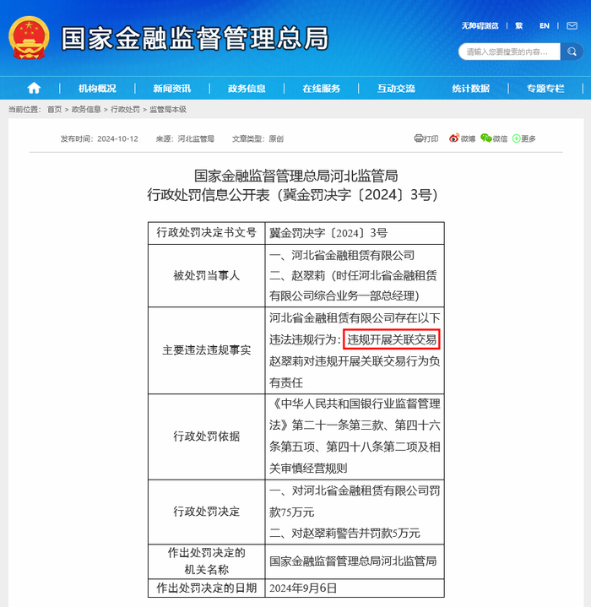This screenshot has height=607, width=591.
Task: Click the national emblem logo
Action: 29,37
